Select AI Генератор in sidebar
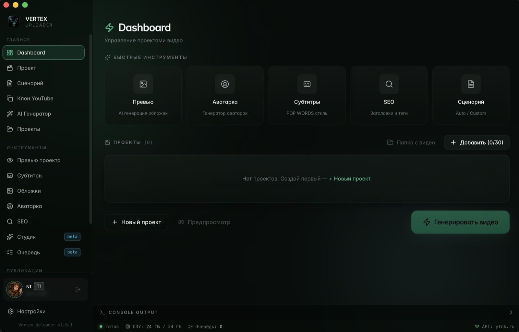 [43, 113]
